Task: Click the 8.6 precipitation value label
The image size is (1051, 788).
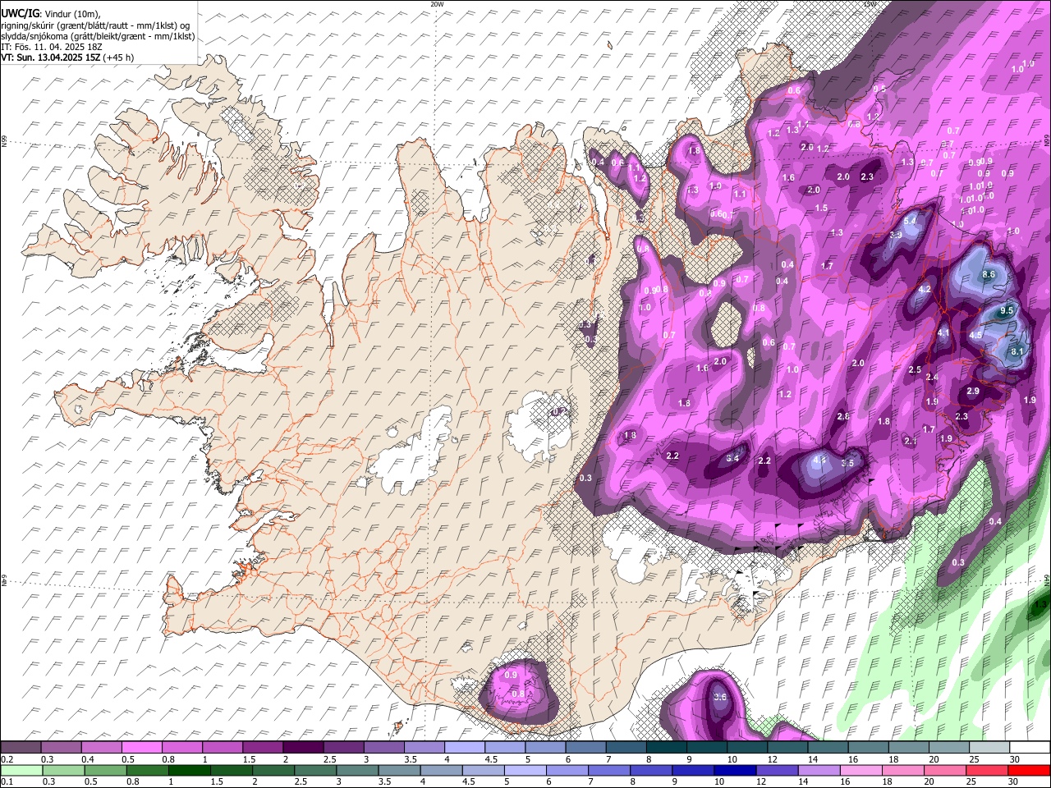Action: click(x=989, y=275)
